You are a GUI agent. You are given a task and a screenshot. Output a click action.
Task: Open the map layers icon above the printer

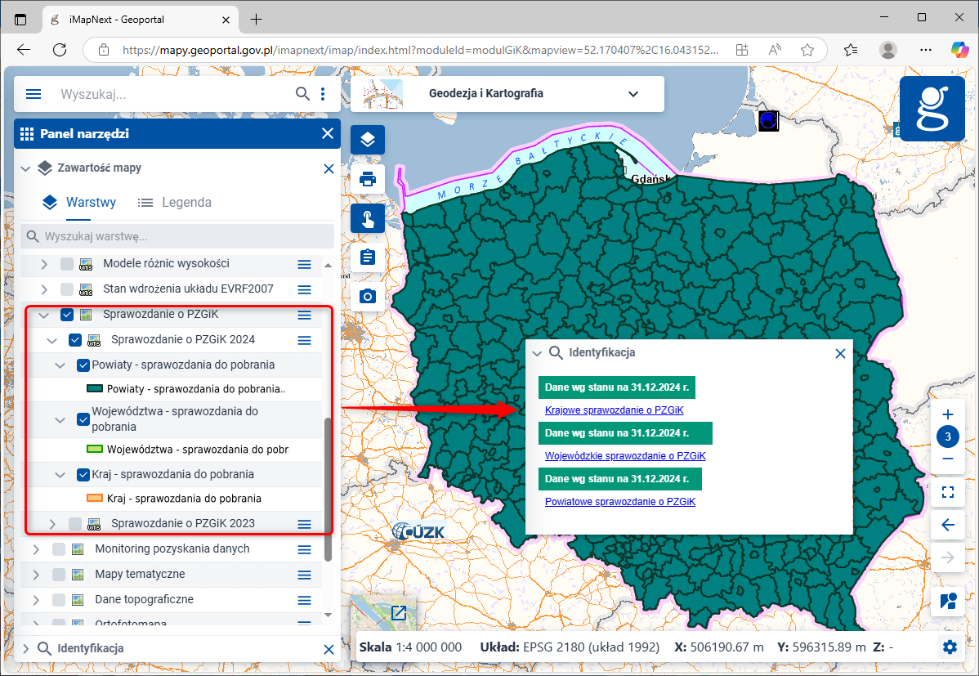[x=367, y=139]
